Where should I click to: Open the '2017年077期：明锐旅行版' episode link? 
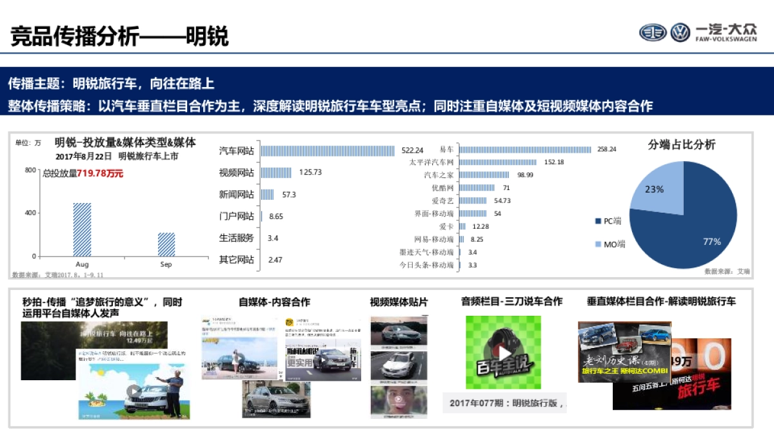(x=502, y=402)
